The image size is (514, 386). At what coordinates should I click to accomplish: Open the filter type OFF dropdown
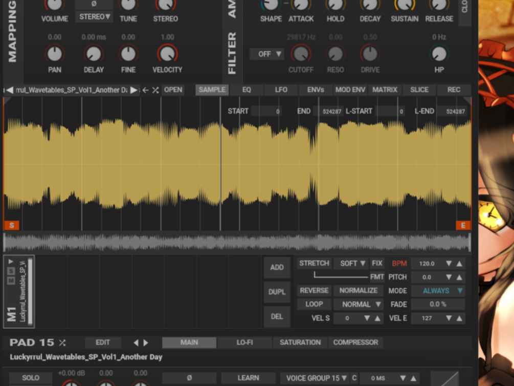(x=266, y=54)
